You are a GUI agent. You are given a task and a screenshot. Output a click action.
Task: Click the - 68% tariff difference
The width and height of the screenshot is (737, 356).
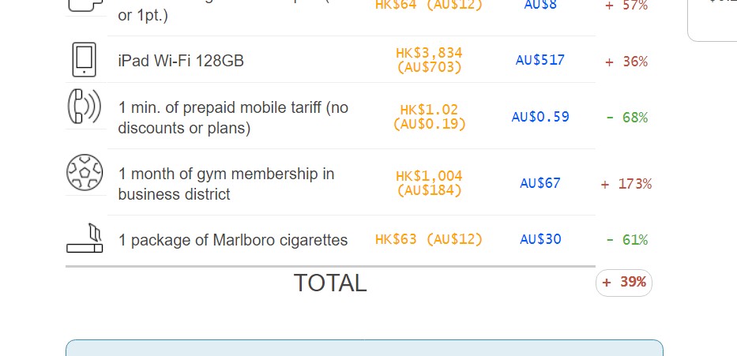(x=626, y=118)
